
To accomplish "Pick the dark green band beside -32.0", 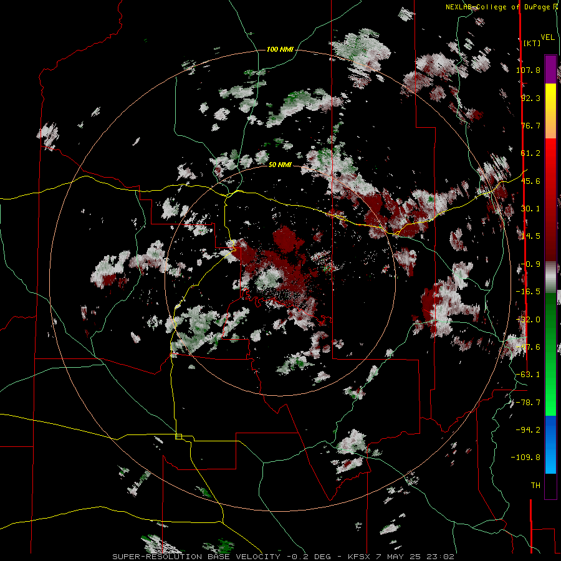I will 550,319.
